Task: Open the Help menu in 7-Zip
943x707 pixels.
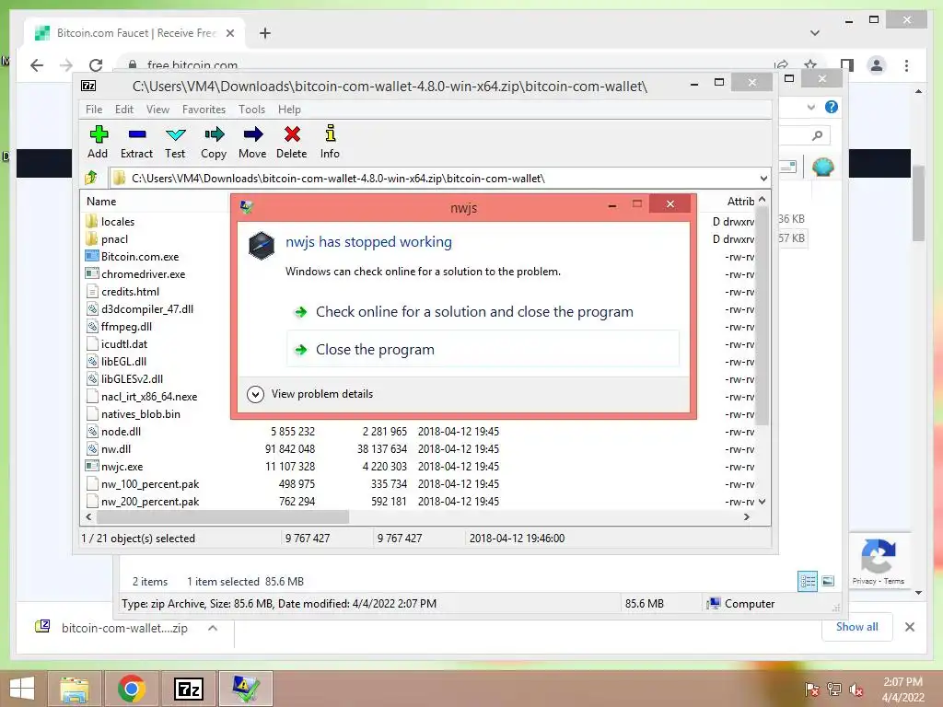Action: 289,110
